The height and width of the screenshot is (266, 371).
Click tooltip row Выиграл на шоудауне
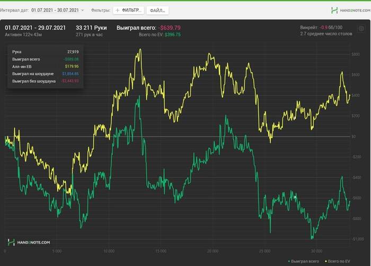(x=46, y=74)
